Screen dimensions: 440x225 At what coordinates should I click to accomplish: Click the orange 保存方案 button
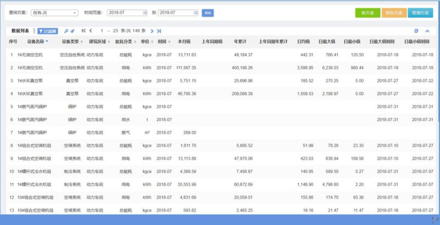pyautogui.click(x=394, y=12)
